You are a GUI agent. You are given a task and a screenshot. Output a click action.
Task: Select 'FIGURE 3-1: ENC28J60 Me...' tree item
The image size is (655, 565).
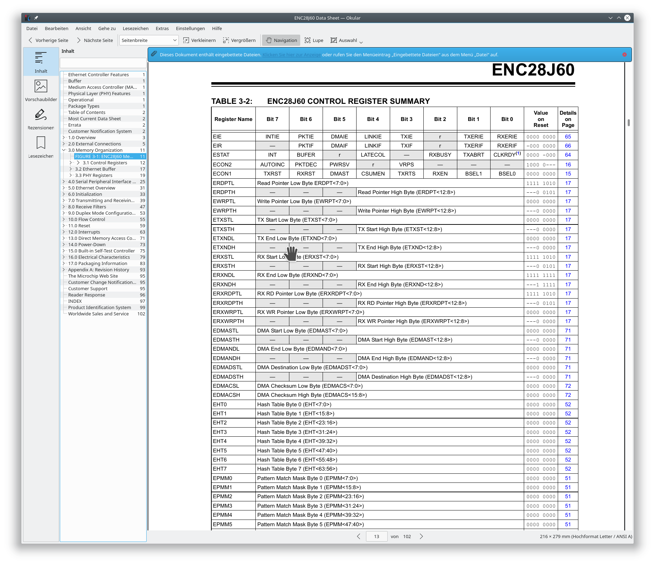[104, 156]
